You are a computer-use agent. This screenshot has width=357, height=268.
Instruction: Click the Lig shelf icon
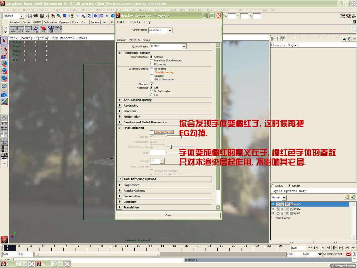click(x=36, y=29)
